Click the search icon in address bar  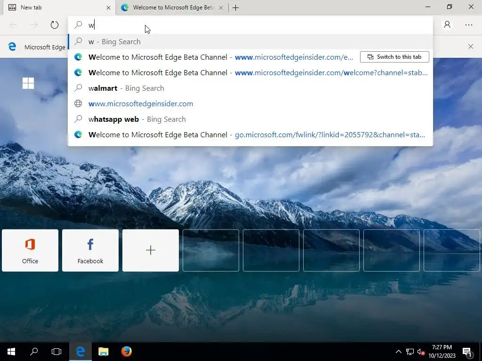coord(79,24)
